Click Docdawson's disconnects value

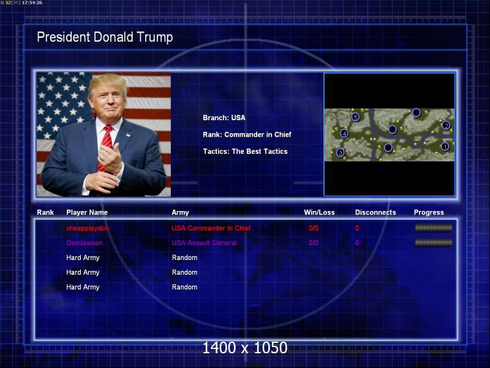357,243
